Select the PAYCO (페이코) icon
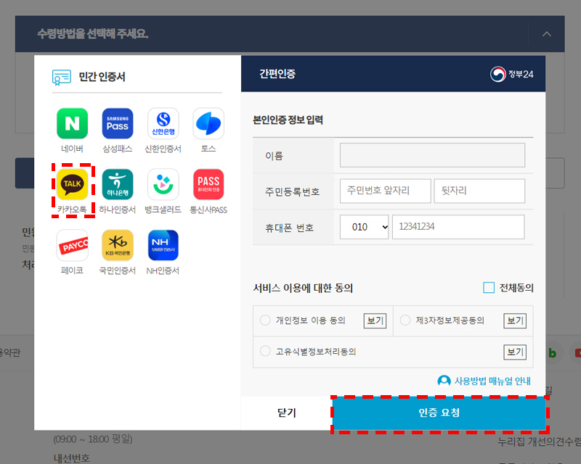 [x=72, y=245]
